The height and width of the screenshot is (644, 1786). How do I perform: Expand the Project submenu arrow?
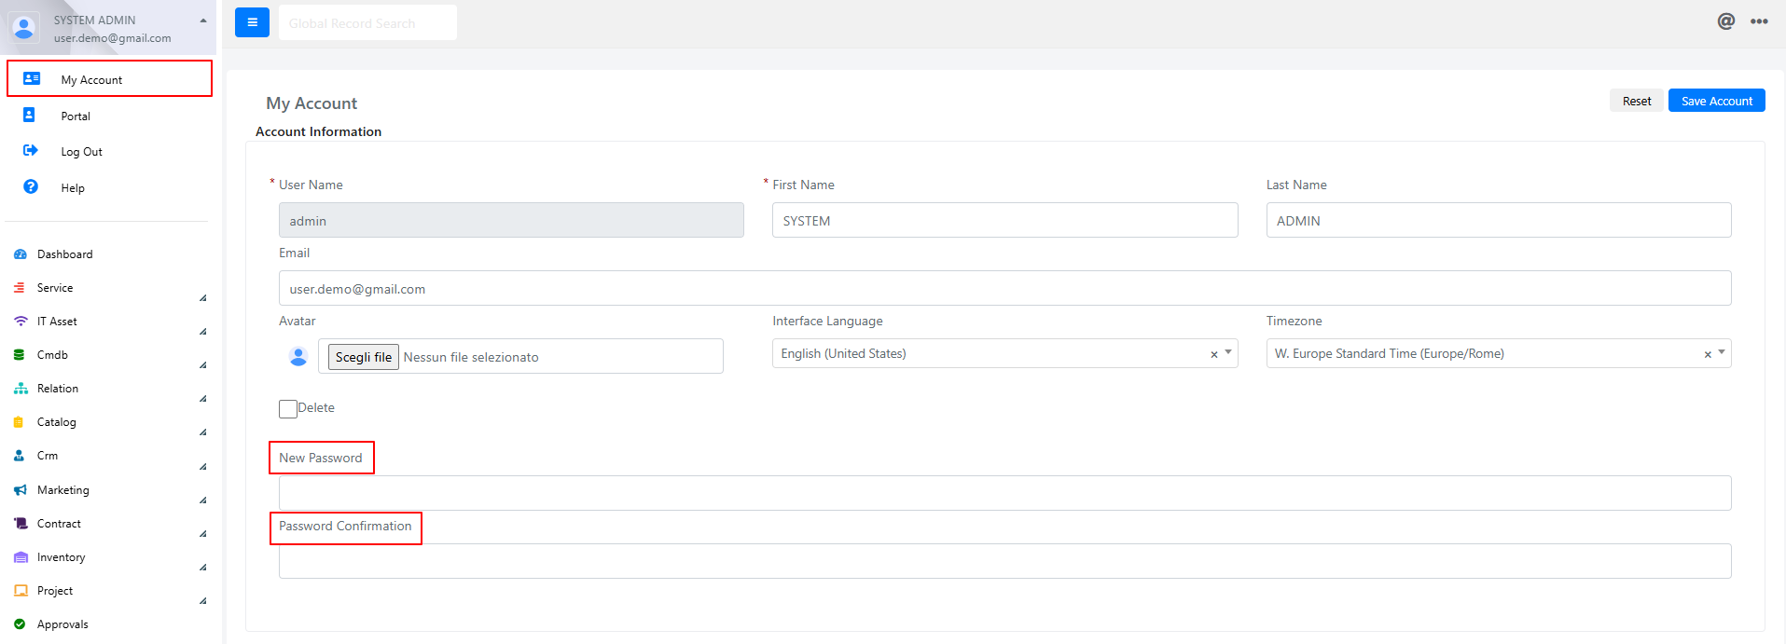(202, 601)
